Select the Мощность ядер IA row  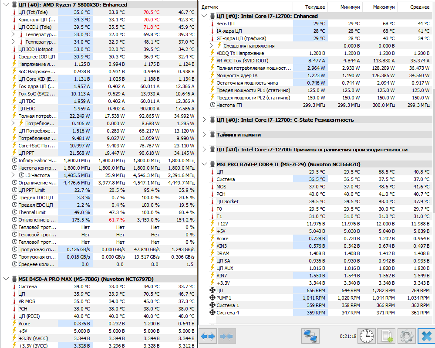click(320, 75)
